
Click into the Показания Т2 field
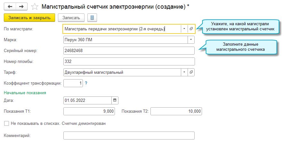pos(176,111)
